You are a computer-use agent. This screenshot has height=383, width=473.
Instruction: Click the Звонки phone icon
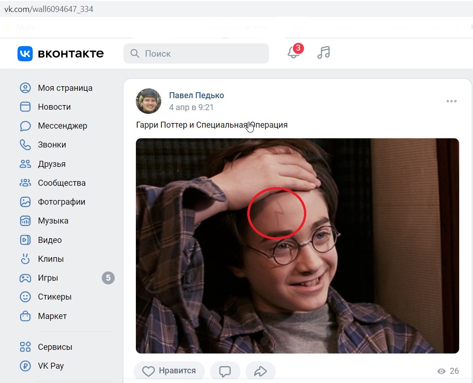point(25,145)
